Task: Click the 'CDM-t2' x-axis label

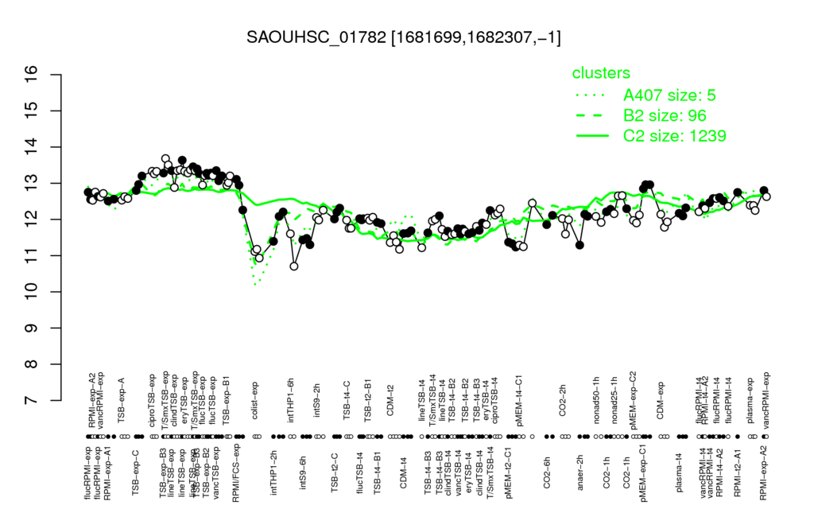Action: point(391,401)
